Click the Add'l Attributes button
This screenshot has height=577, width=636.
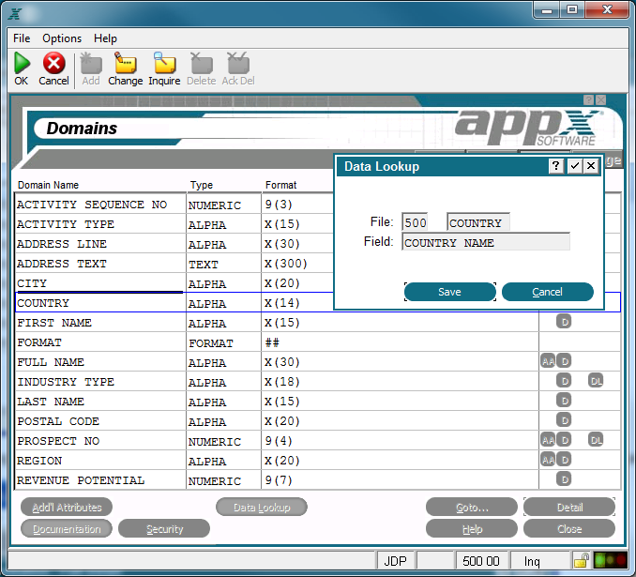click(x=67, y=508)
